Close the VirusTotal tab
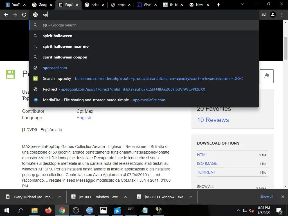Viewport: 288px width, 216px height. pyautogui.click(x=156, y=5)
